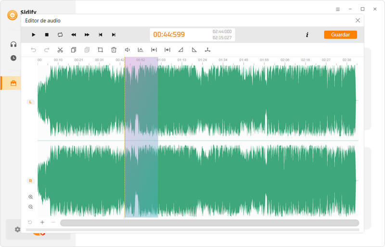This screenshot has height=247, width=385.
Task: Delete selection with trash icon
Action: pos(114,50)
